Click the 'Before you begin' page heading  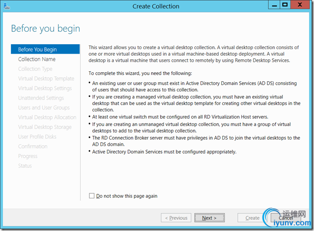pyautogui.click(x=46, y=29)
